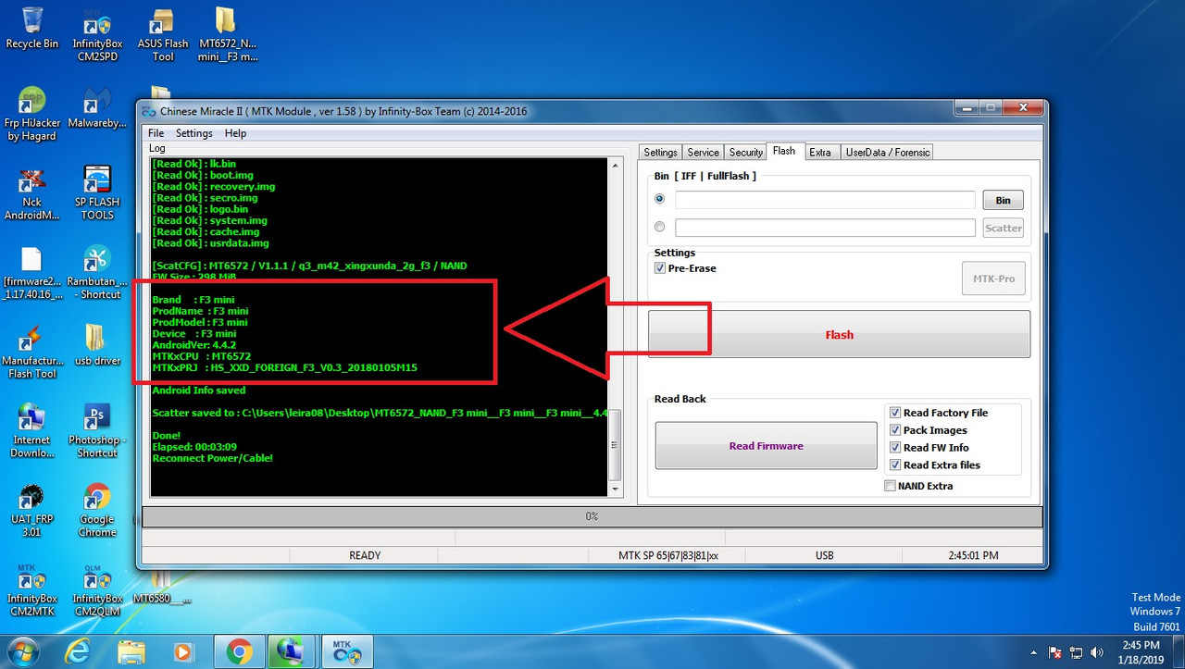Viewport: 1185px width, 669px height.
Task: Switch to Chrome in the taskbar
Action: pos(238,652)
